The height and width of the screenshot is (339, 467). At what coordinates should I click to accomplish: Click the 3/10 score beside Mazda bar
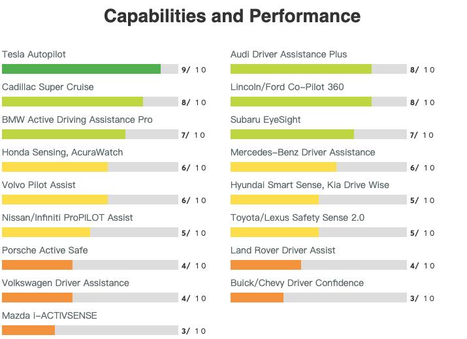pyautogui.click(x=193, y=331)
